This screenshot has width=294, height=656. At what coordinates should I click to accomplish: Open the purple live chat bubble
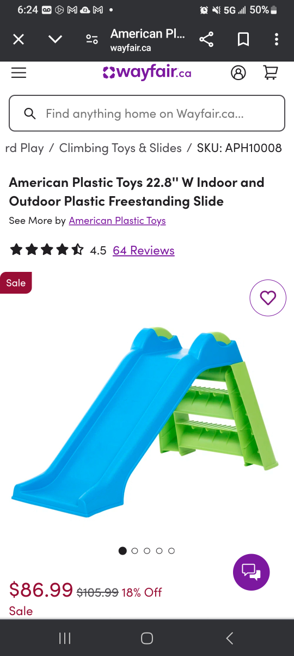pyautogui.click(x=252, y=572)
